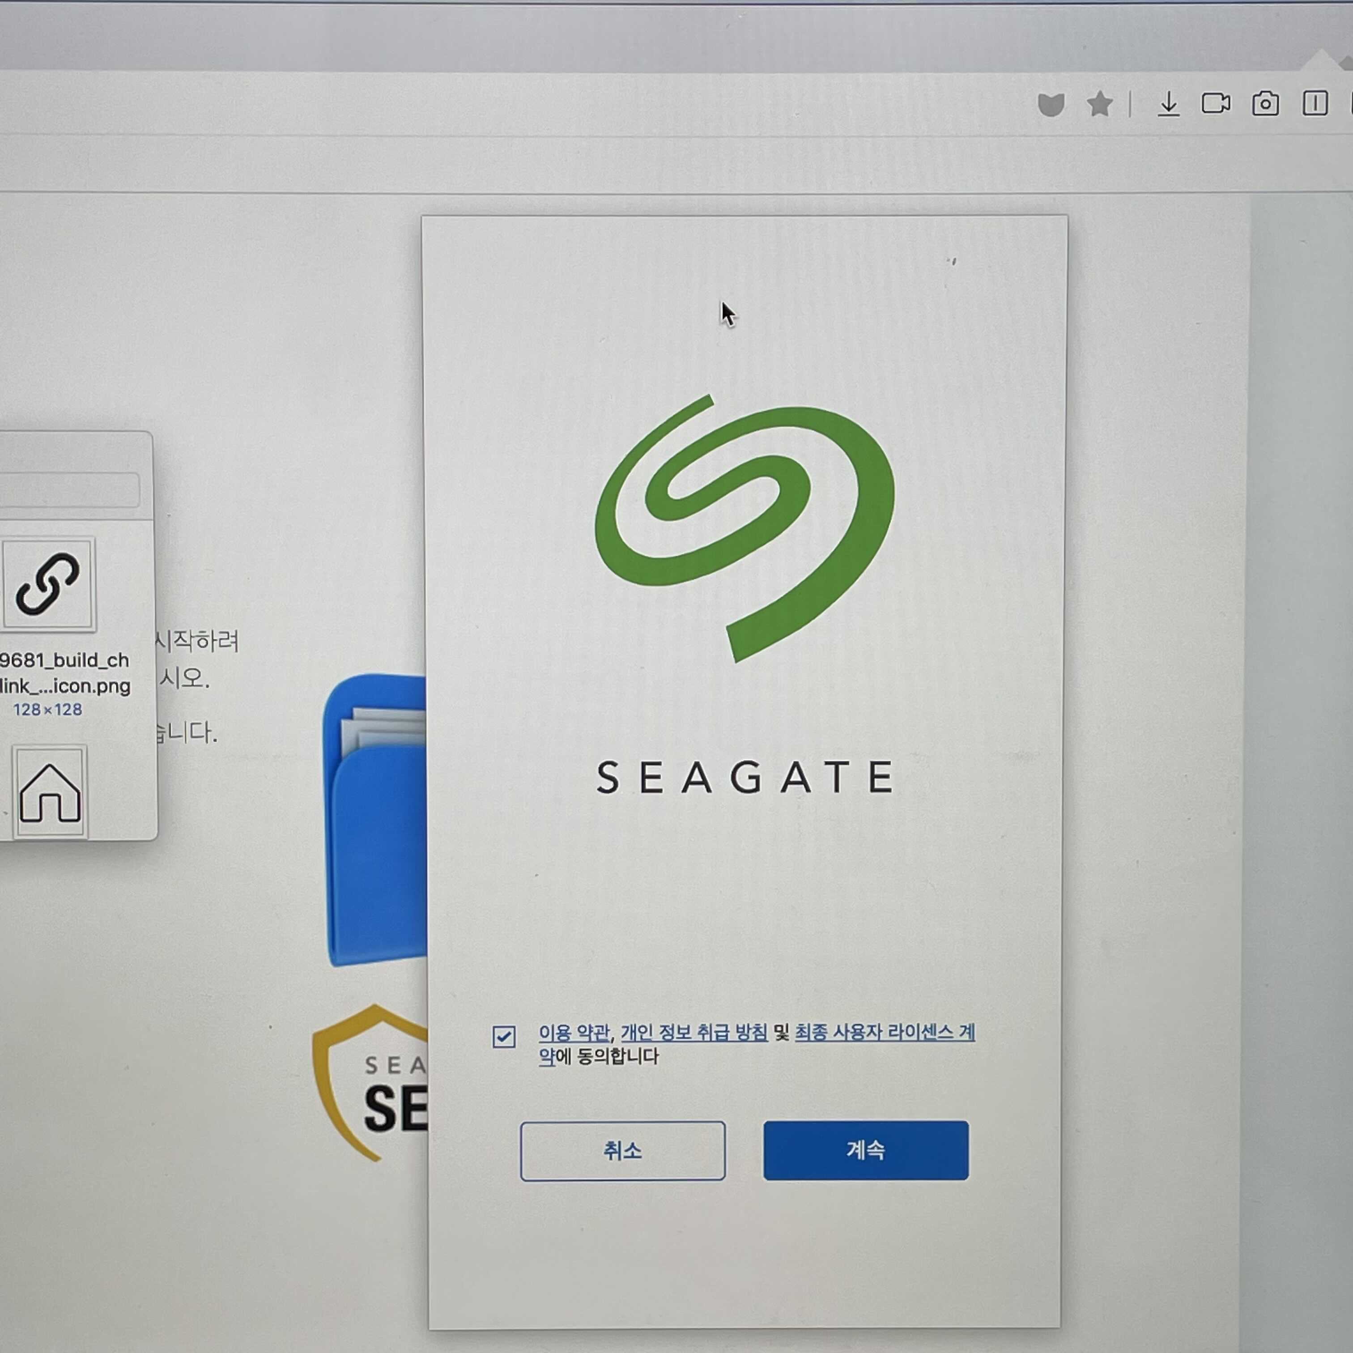Open browser downloads arrow icon
The image size is (1353, 1353).
coord(1168,104)
